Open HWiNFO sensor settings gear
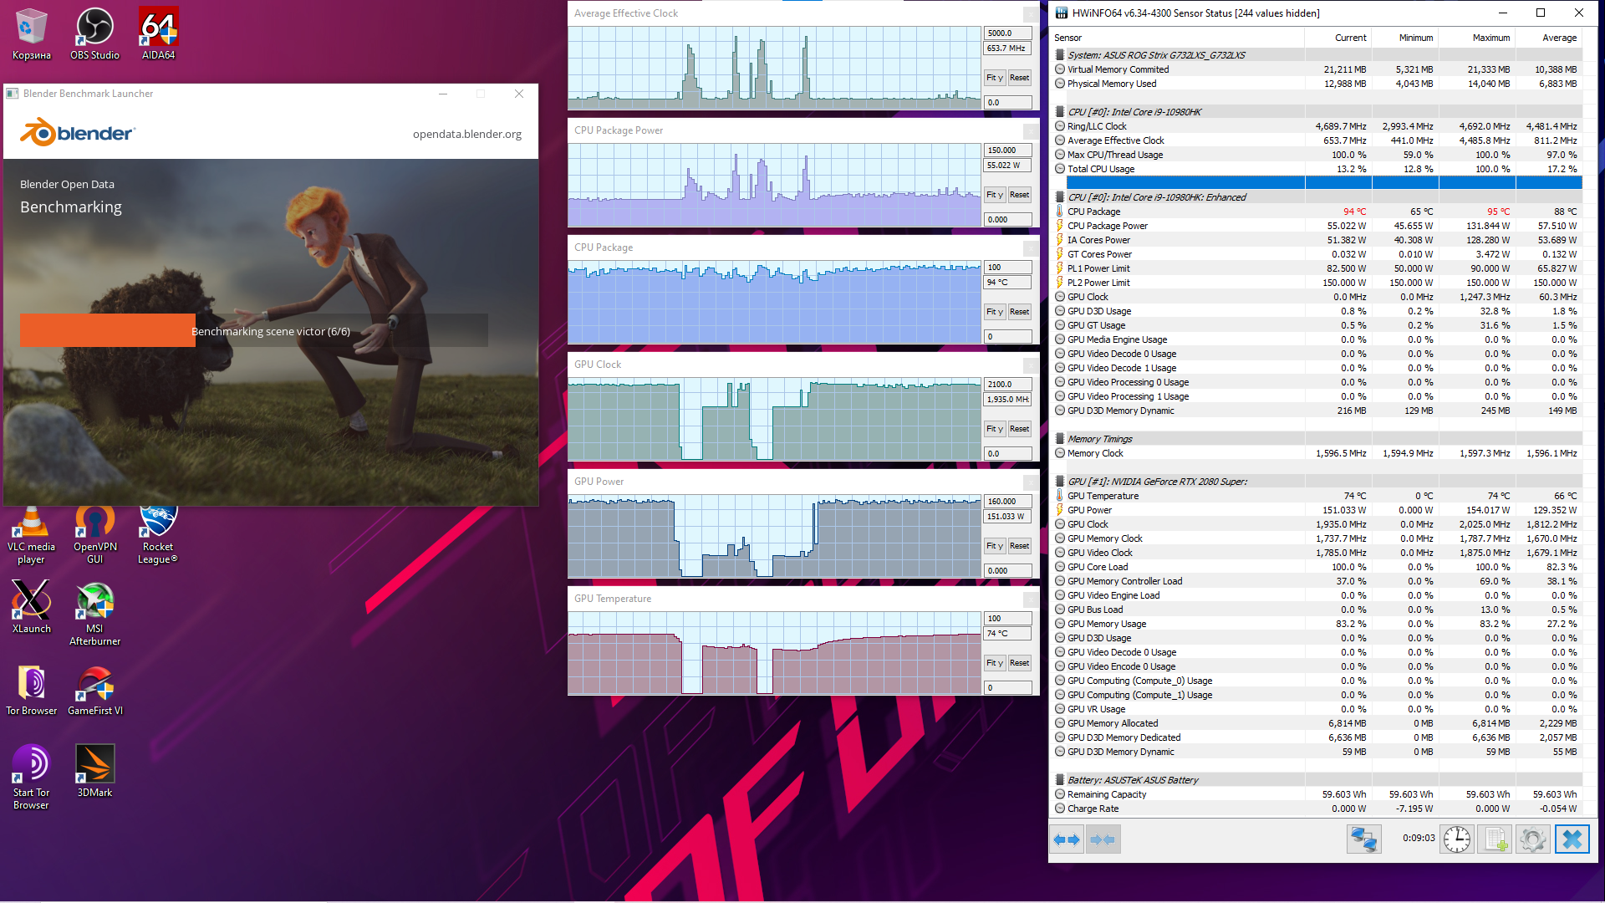1605x903 pixels. click(1533, 839)
